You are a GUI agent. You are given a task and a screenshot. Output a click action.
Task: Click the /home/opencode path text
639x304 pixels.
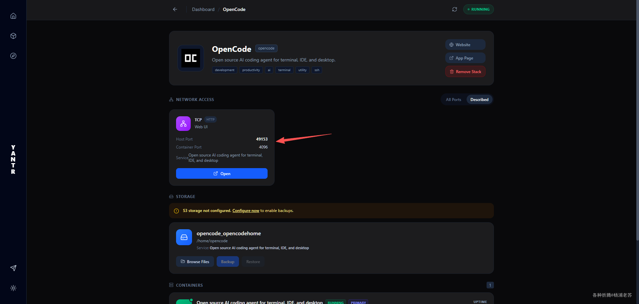pos(212,241)
